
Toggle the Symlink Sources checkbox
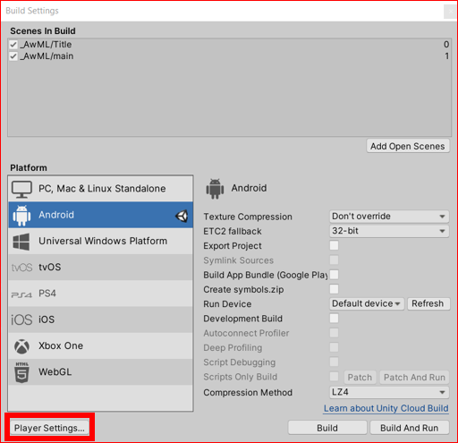coord(334,260)
